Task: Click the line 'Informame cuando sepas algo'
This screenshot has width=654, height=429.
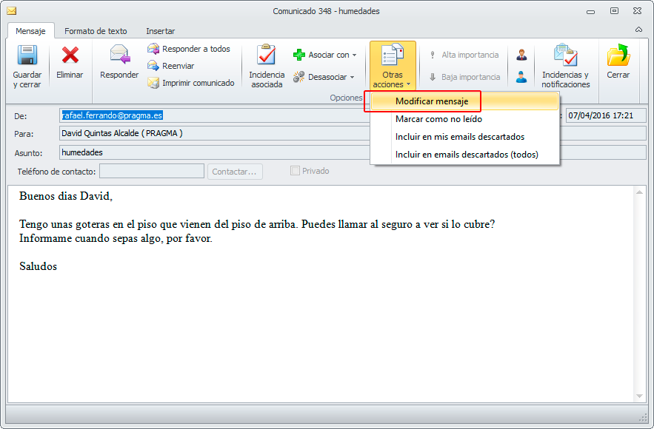Action: point(116,238)
